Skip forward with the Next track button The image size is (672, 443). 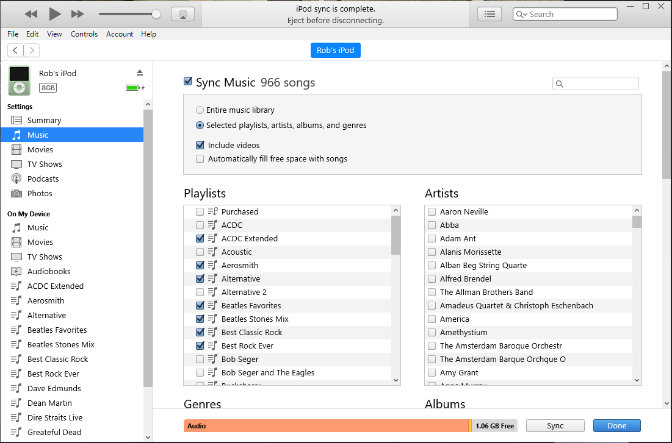78,14
